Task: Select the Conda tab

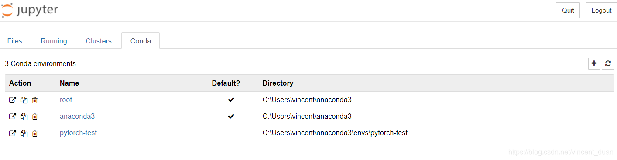Action: point(141,41)
